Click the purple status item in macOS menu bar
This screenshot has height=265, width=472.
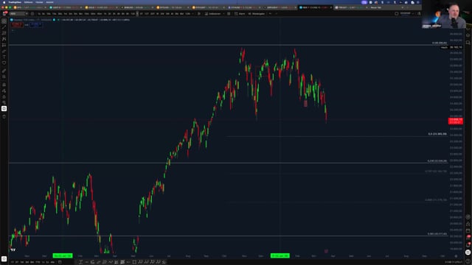pyautogui.click(x=364, y=2)
